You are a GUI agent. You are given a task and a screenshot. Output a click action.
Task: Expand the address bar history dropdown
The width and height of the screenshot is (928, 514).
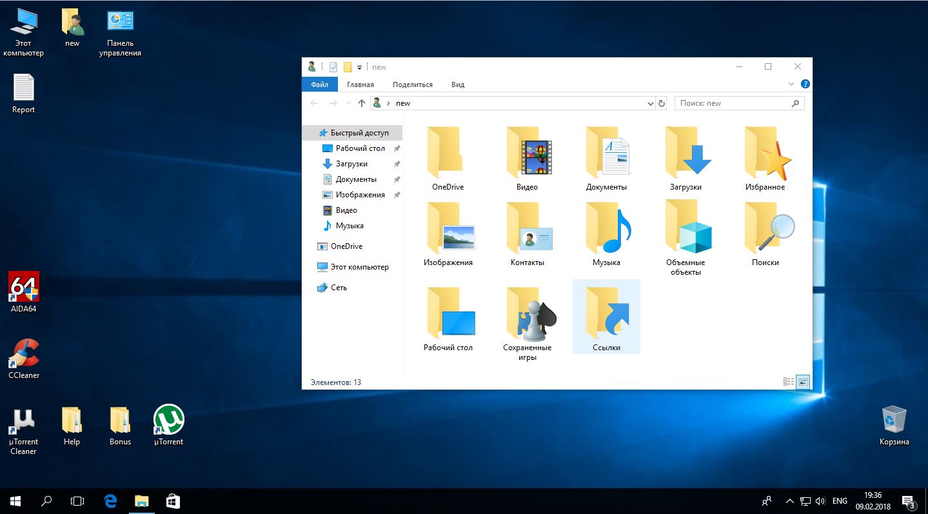pyautogui.click(x=650, y=103)
